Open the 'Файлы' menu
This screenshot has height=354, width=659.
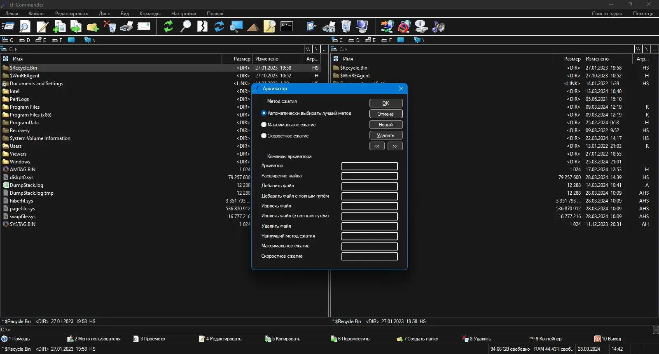tap(36, 14)
